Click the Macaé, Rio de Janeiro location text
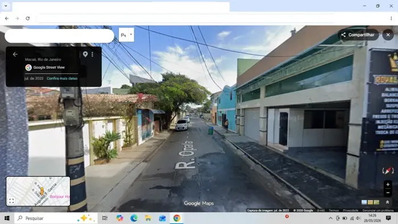 43,59
